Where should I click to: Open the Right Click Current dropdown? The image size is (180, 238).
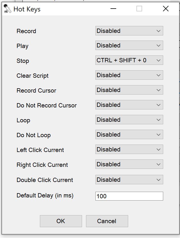point(129,164)
